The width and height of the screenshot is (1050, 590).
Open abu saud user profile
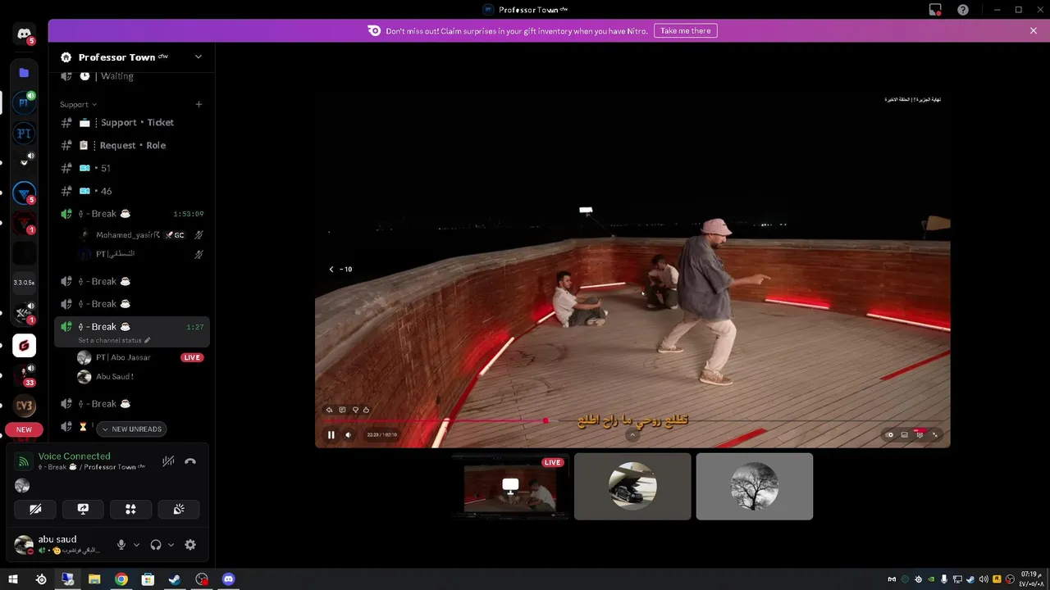pyautogui.click(x=59, y=544)
